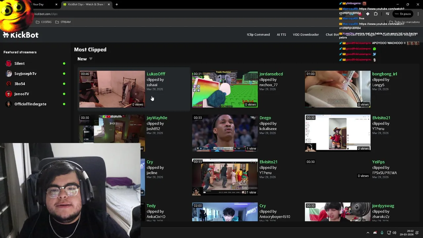423x238 pixels.
Task: Play the Jordansebcd Trade Machine clip thumbnail
Action: (x=225, y=89)
